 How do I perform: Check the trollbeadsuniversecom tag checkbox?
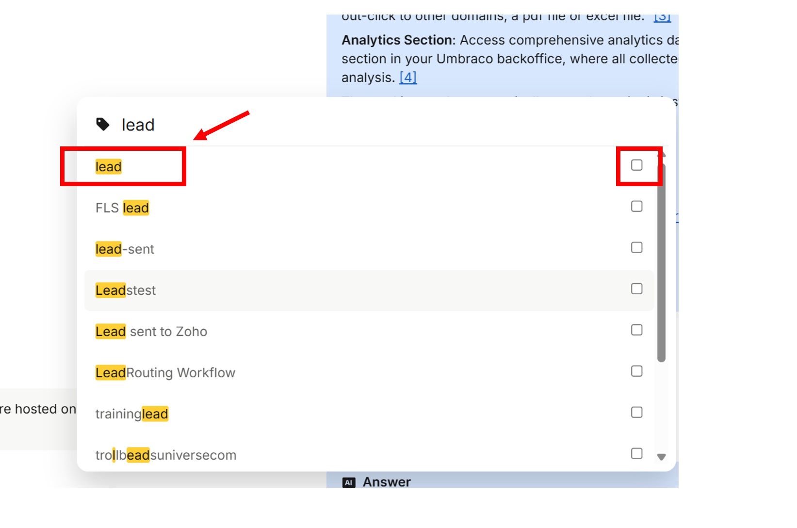tap(636, 454)
